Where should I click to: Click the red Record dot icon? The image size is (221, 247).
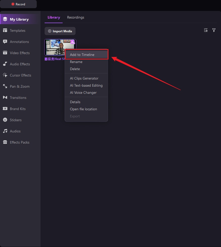click(x=13, y=4)
